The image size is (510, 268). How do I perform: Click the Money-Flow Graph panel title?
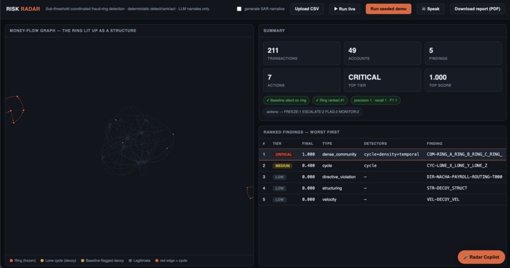pyautogui.click(x=73, y=30)
